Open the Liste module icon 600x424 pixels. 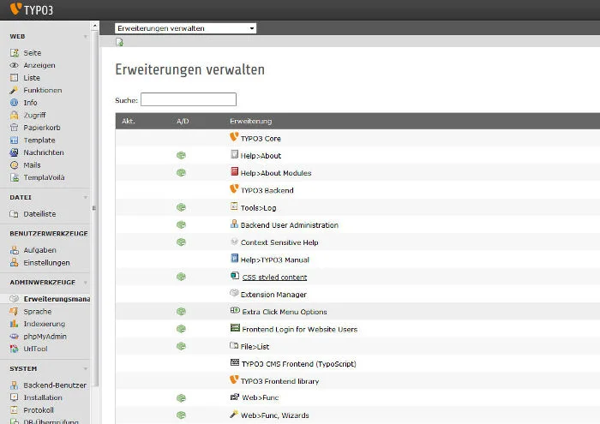pos(15,78)
